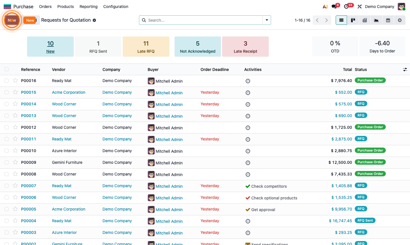Switch to Kanban view
This screenshot has width=410, height=245.
pos(353,20)
